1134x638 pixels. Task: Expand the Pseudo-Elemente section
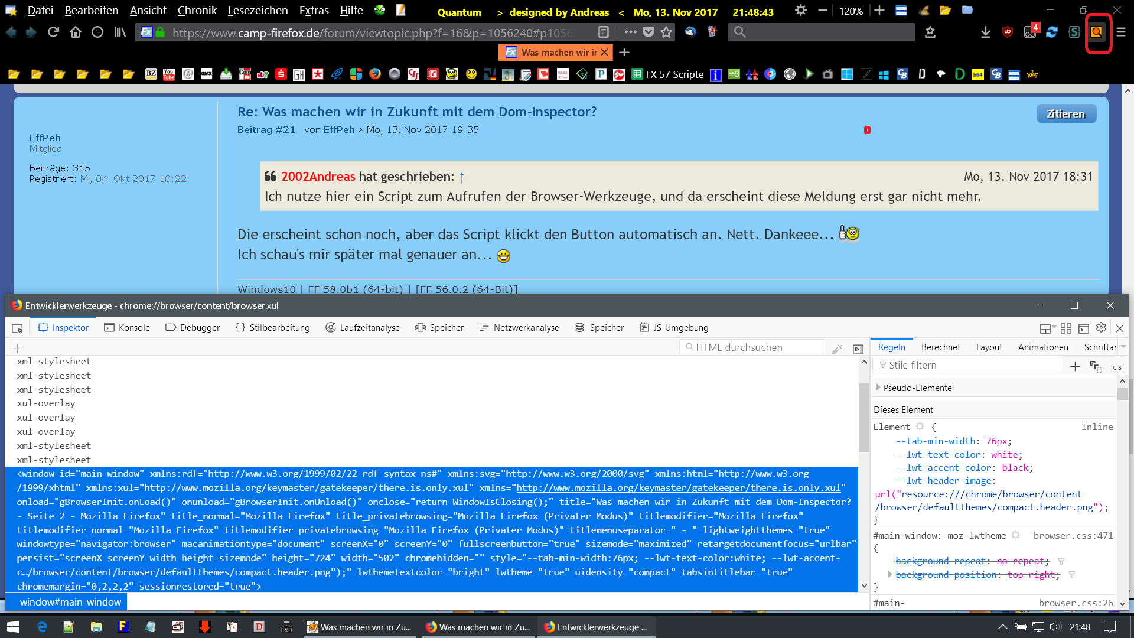pos(878,388)
